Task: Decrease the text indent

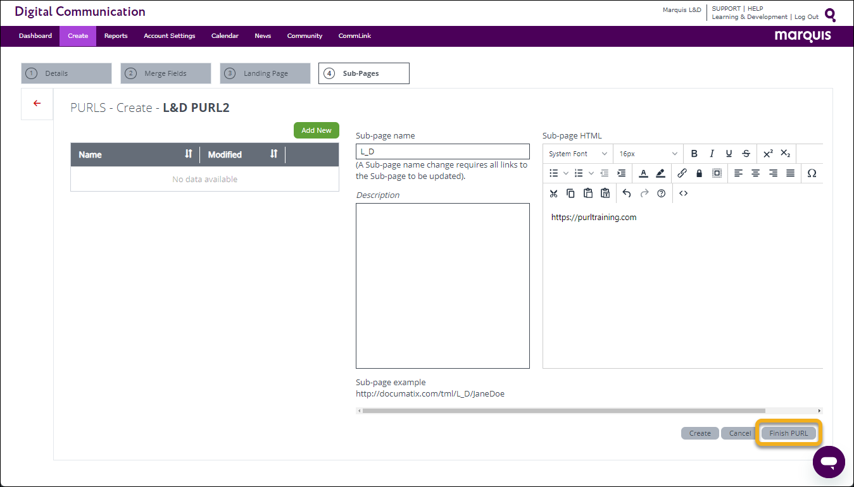Action: click(604, 173)
